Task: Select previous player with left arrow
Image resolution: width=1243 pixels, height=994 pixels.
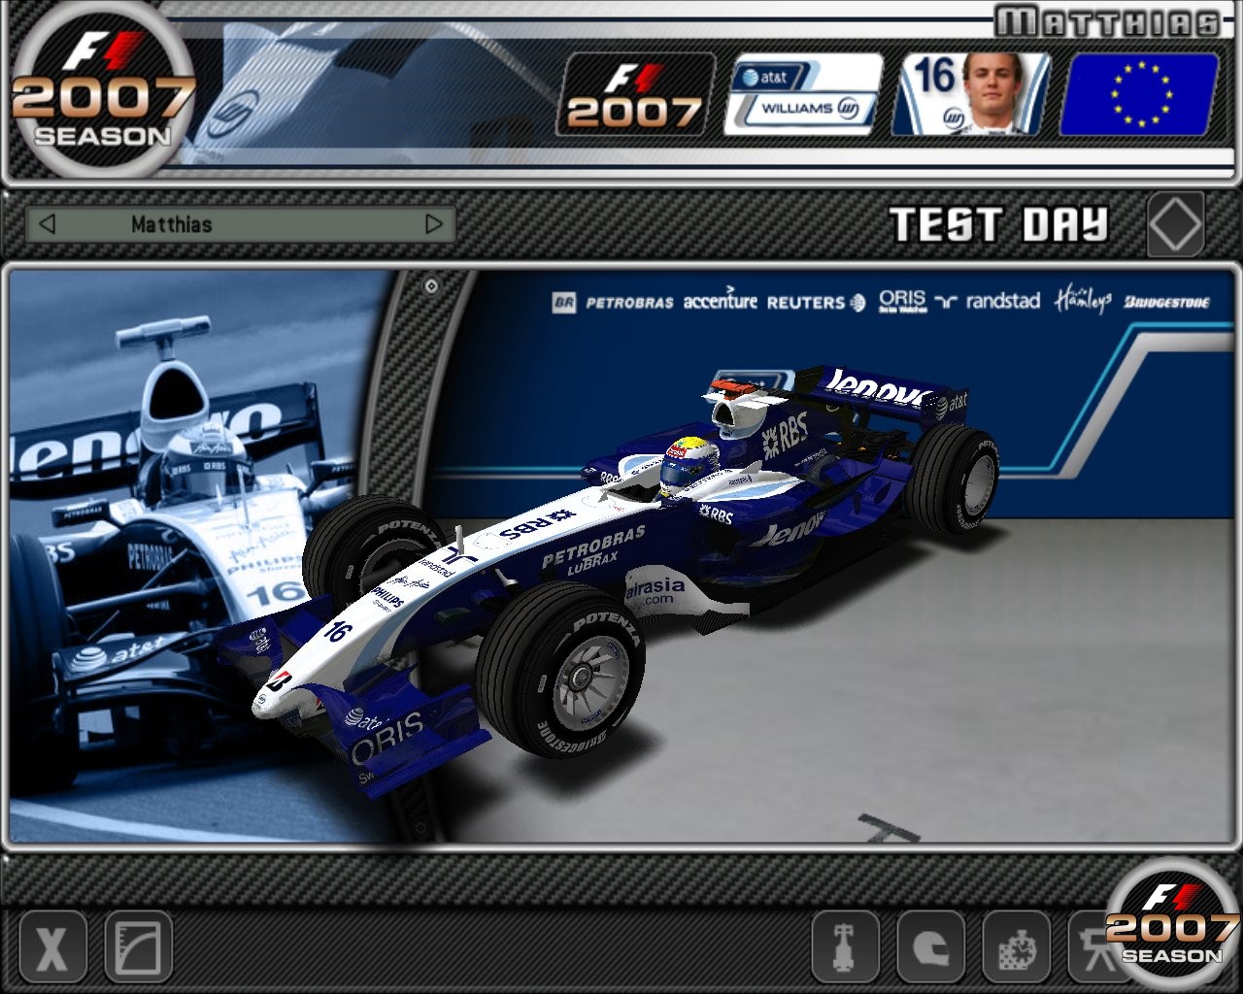Action: 47,224
